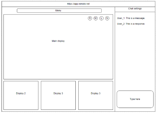Focus the https://app.remote.net address bar
This screenshot has height=113, width=157.
click(x=78, y=4)
